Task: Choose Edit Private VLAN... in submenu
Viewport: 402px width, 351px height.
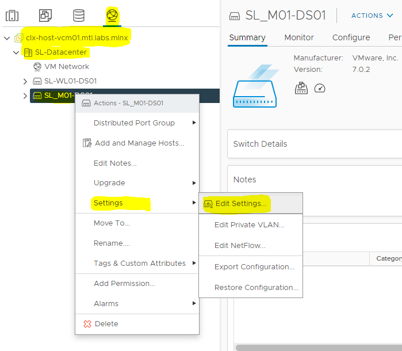Action: pyautogui.click(x=251, y=225)
